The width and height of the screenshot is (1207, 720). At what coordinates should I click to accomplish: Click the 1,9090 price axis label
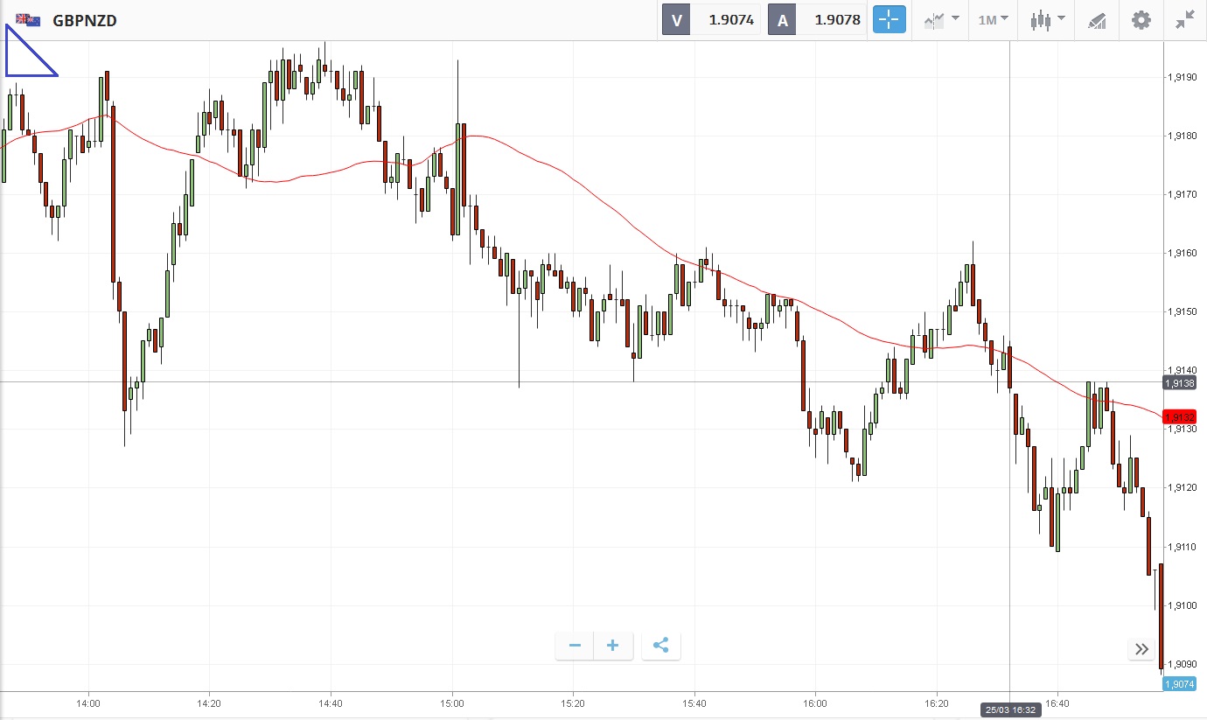[1181, 664]
